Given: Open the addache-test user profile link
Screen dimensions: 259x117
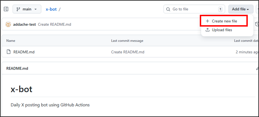Looking at the screenshot, I should click(25, 24).
